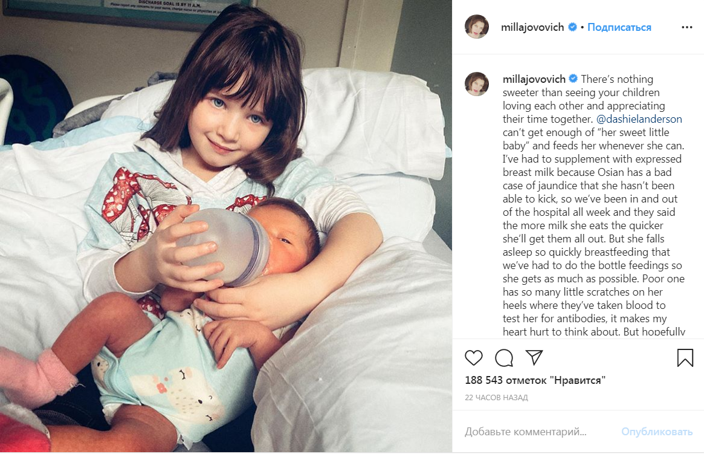Click the verified badge in post header
This screenshot has width=704, height=454.
point(572,27)
